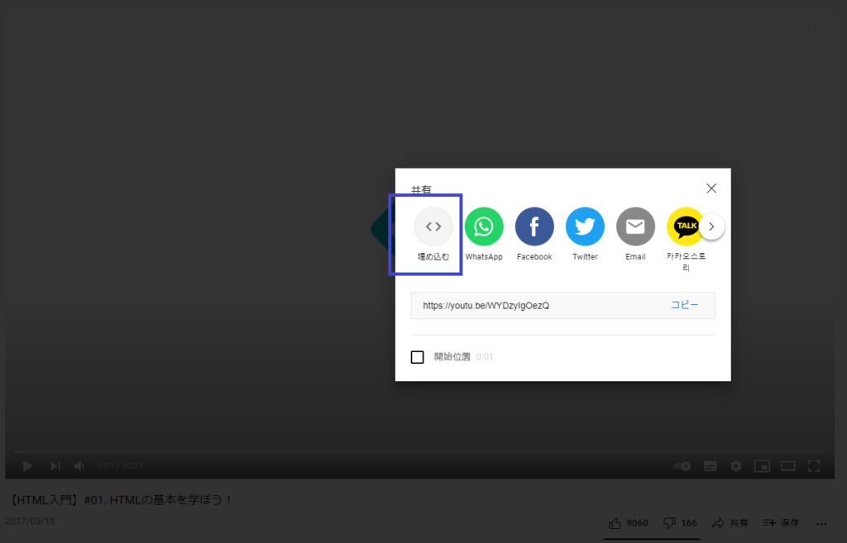Open the player settings gear
The height and width of the screenshot is (543, 847).
click(x=735, y=466)
